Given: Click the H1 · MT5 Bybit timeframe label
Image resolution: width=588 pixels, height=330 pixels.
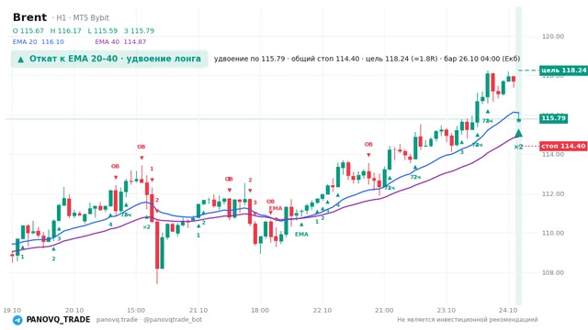Looking at the screenshot, I should pyautogui.click(x=83, y=18).
